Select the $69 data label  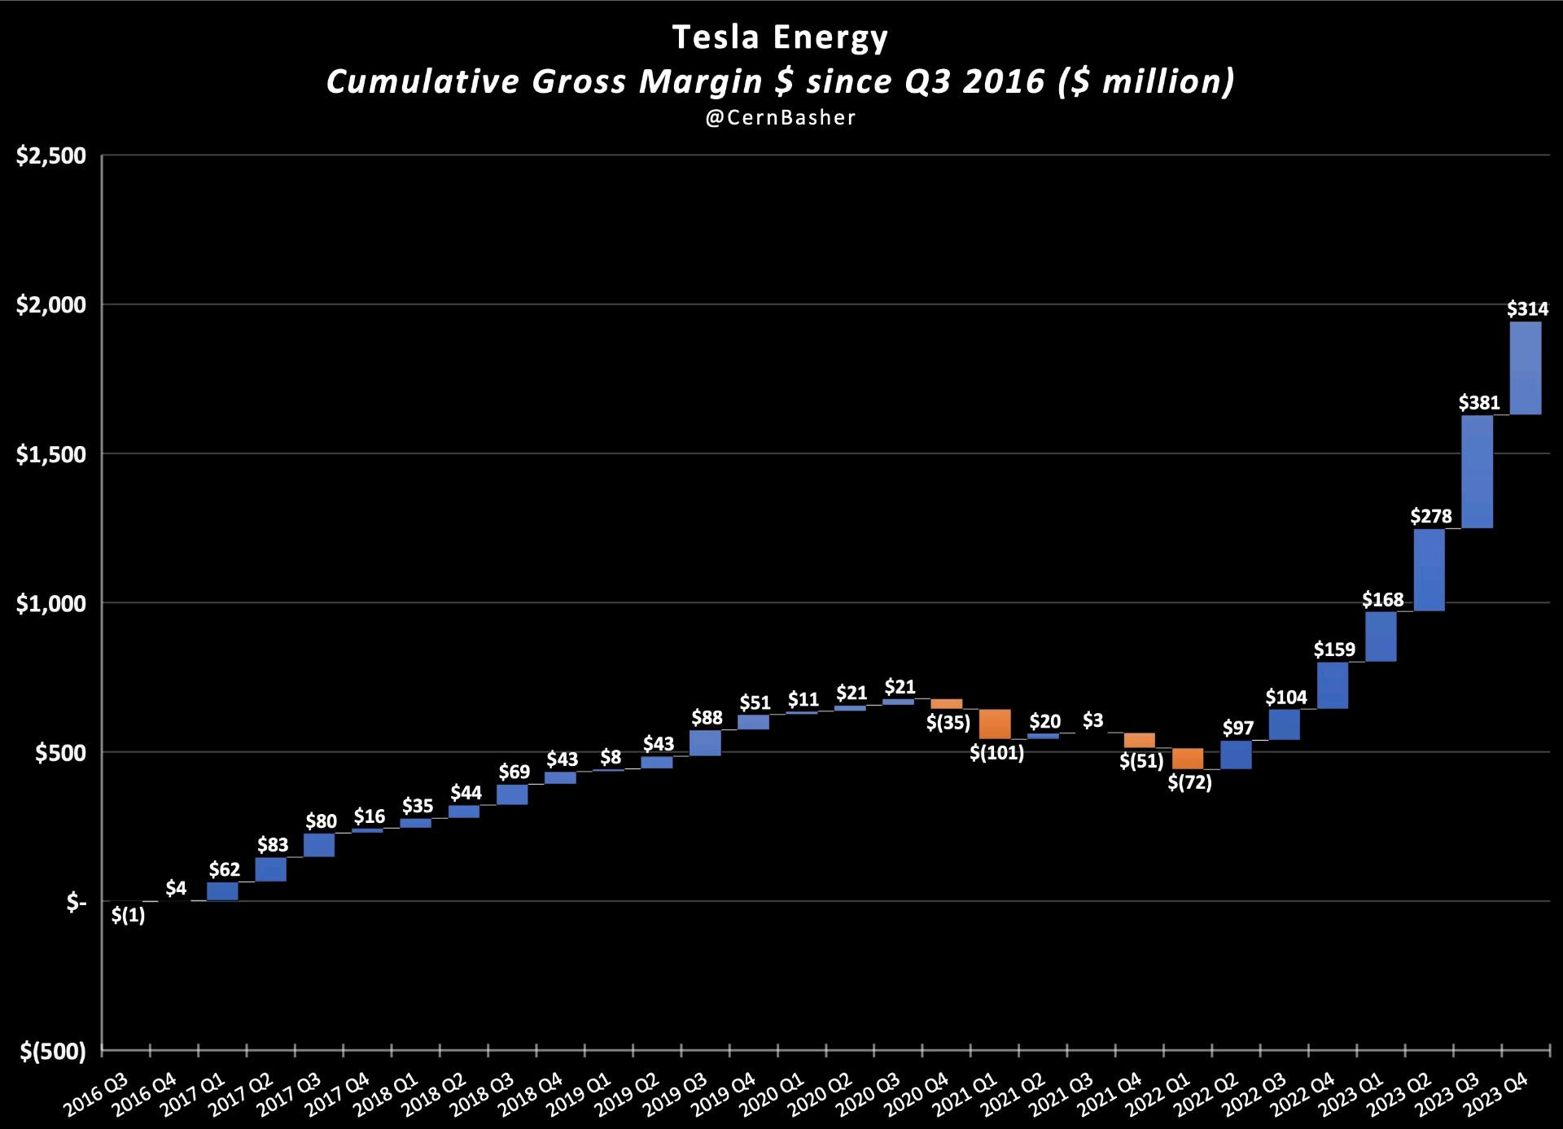tap(514, 772)
